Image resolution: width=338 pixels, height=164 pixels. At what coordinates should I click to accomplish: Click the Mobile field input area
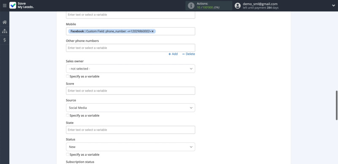[x=131, y=31]
